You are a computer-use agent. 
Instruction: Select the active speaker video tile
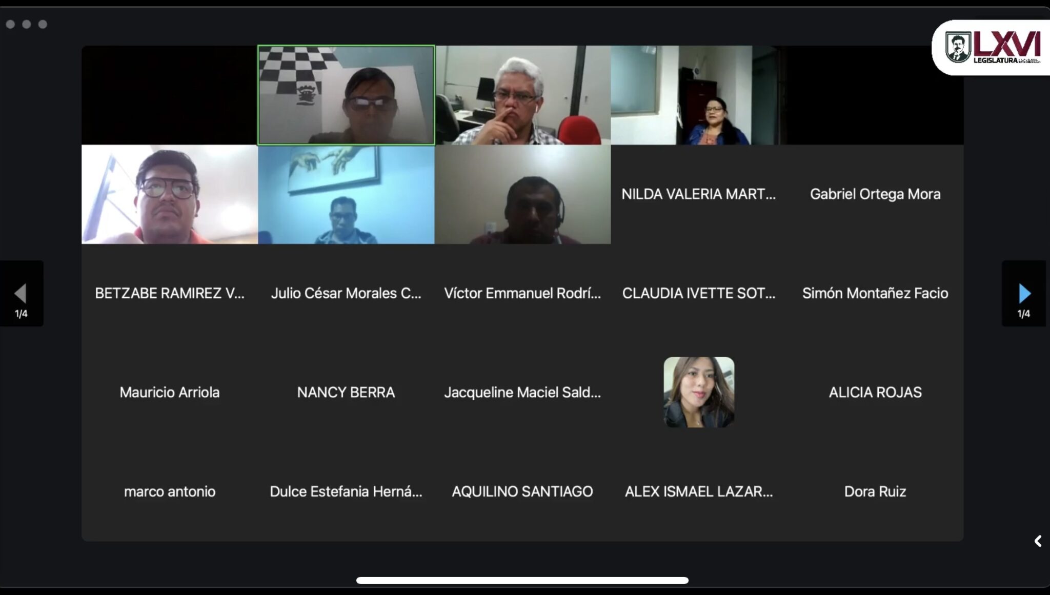coord(346,95)
